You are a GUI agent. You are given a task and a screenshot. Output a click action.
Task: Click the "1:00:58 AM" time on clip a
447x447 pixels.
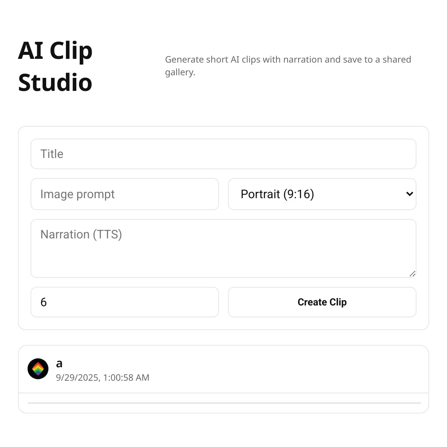point(126,378)
